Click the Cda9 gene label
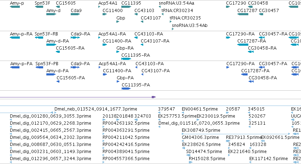Viewport: 301px width, 164px height. [x=76, y=11]
